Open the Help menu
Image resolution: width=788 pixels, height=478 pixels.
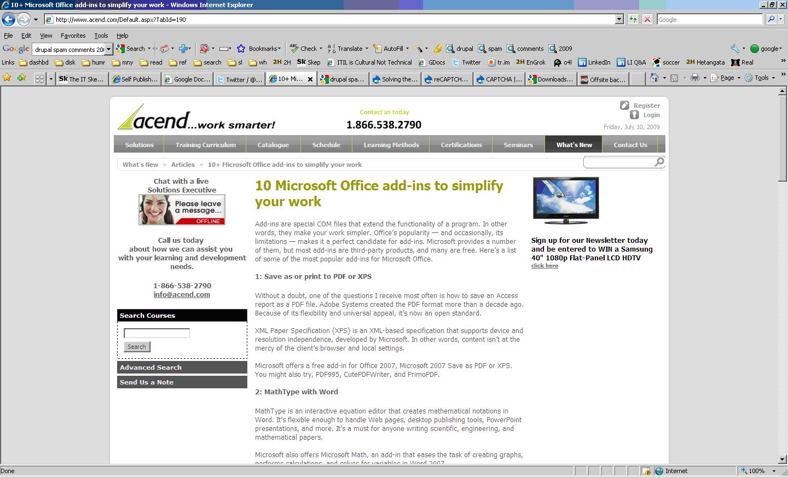tap(122, 36)
